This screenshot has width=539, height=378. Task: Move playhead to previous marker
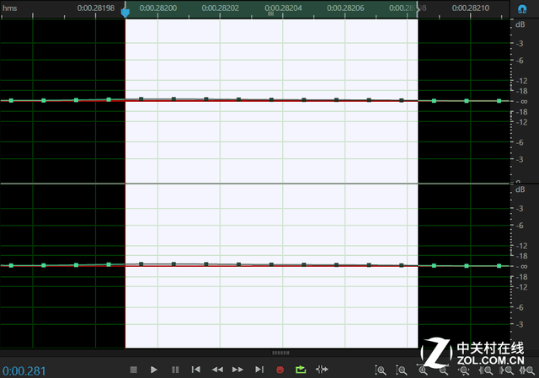[x=195, y=370]
